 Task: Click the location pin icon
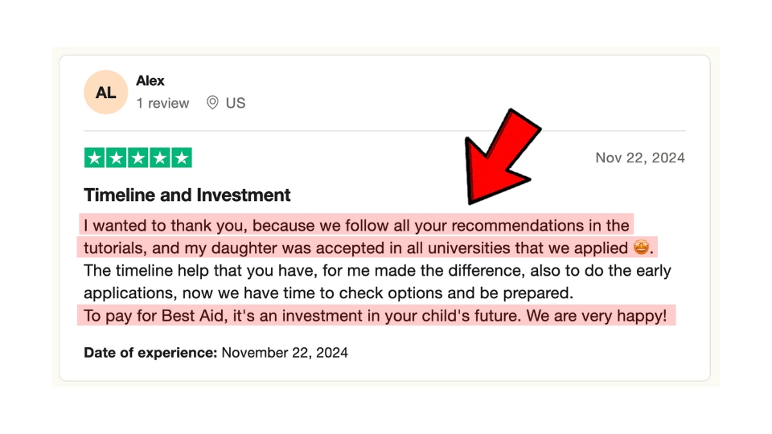tap(212, 102)
